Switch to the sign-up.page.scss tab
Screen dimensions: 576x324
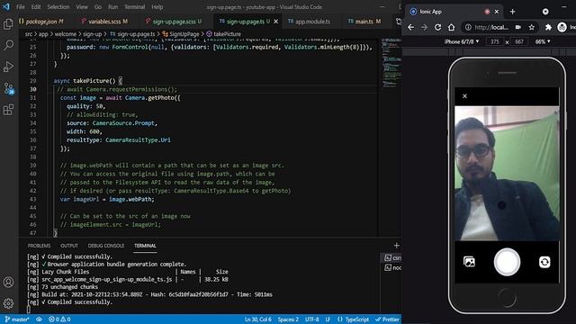[174, 22]
